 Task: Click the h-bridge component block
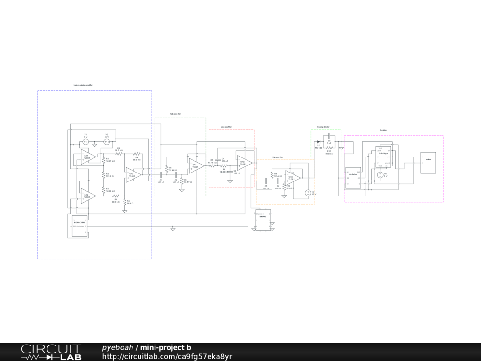point(383,160)
